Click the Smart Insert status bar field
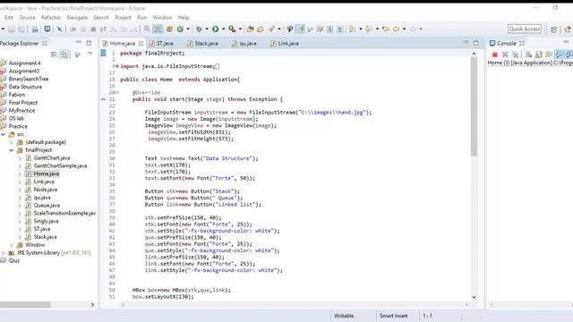573x322 pixels. pos(394,316)
